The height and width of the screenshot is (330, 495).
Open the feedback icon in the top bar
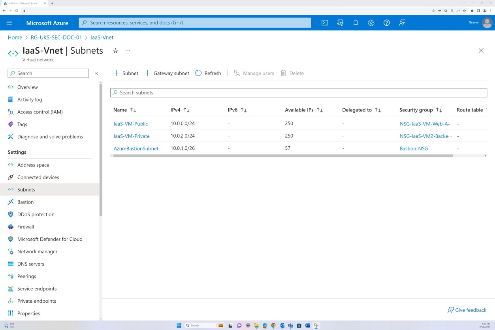tap(402, 23)
